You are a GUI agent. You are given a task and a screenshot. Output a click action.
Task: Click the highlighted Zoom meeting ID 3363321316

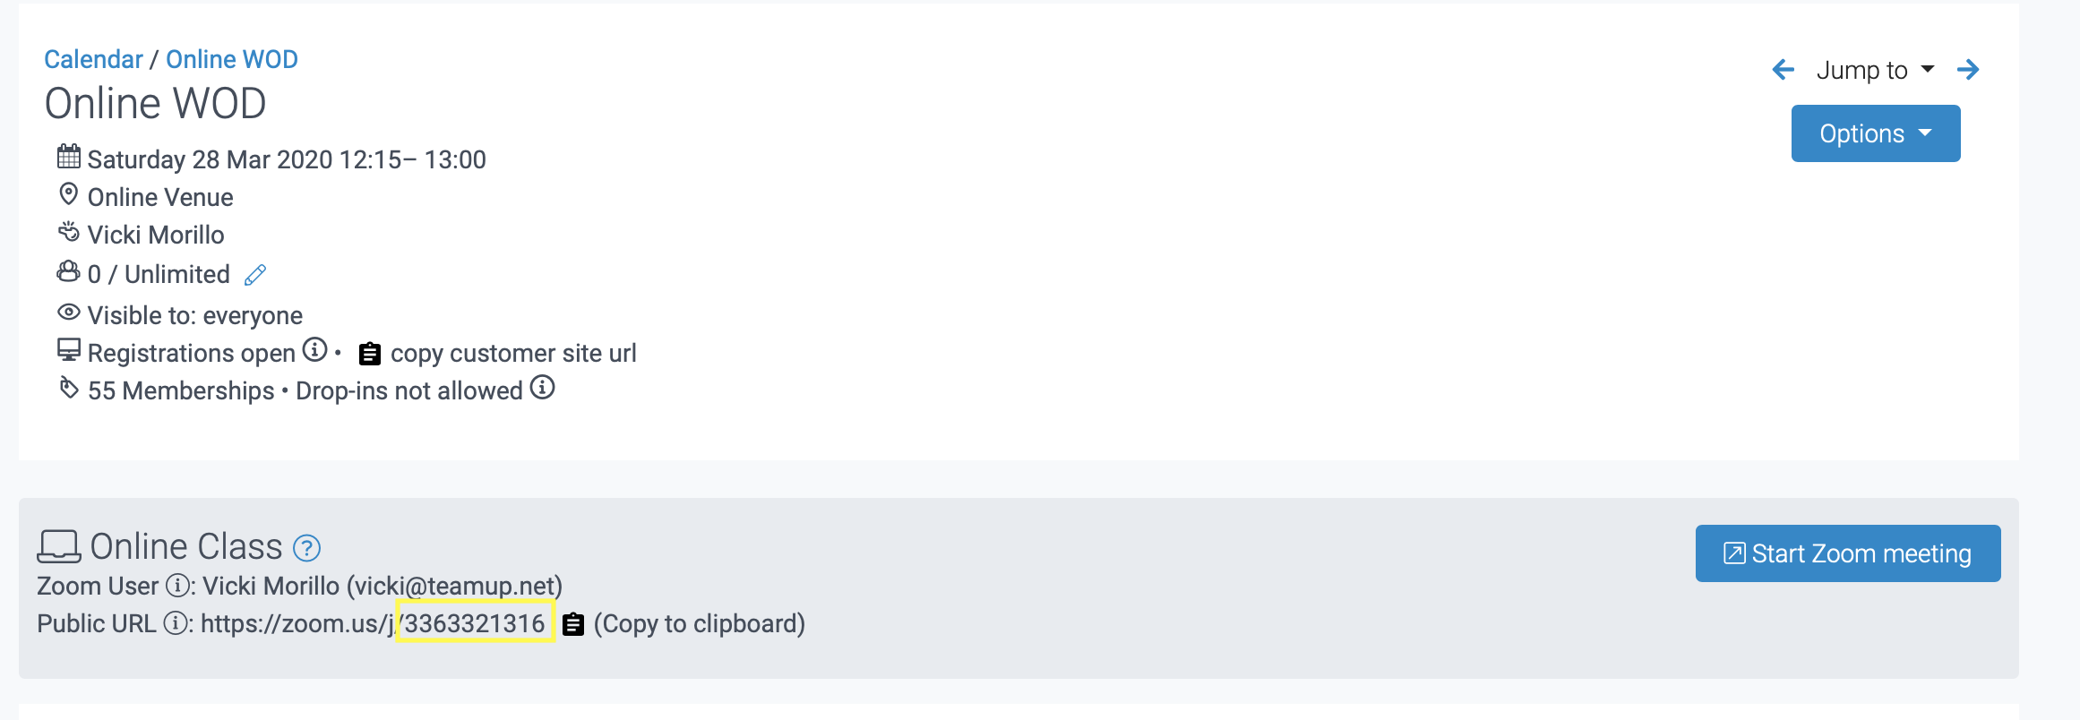pos(475,623)
